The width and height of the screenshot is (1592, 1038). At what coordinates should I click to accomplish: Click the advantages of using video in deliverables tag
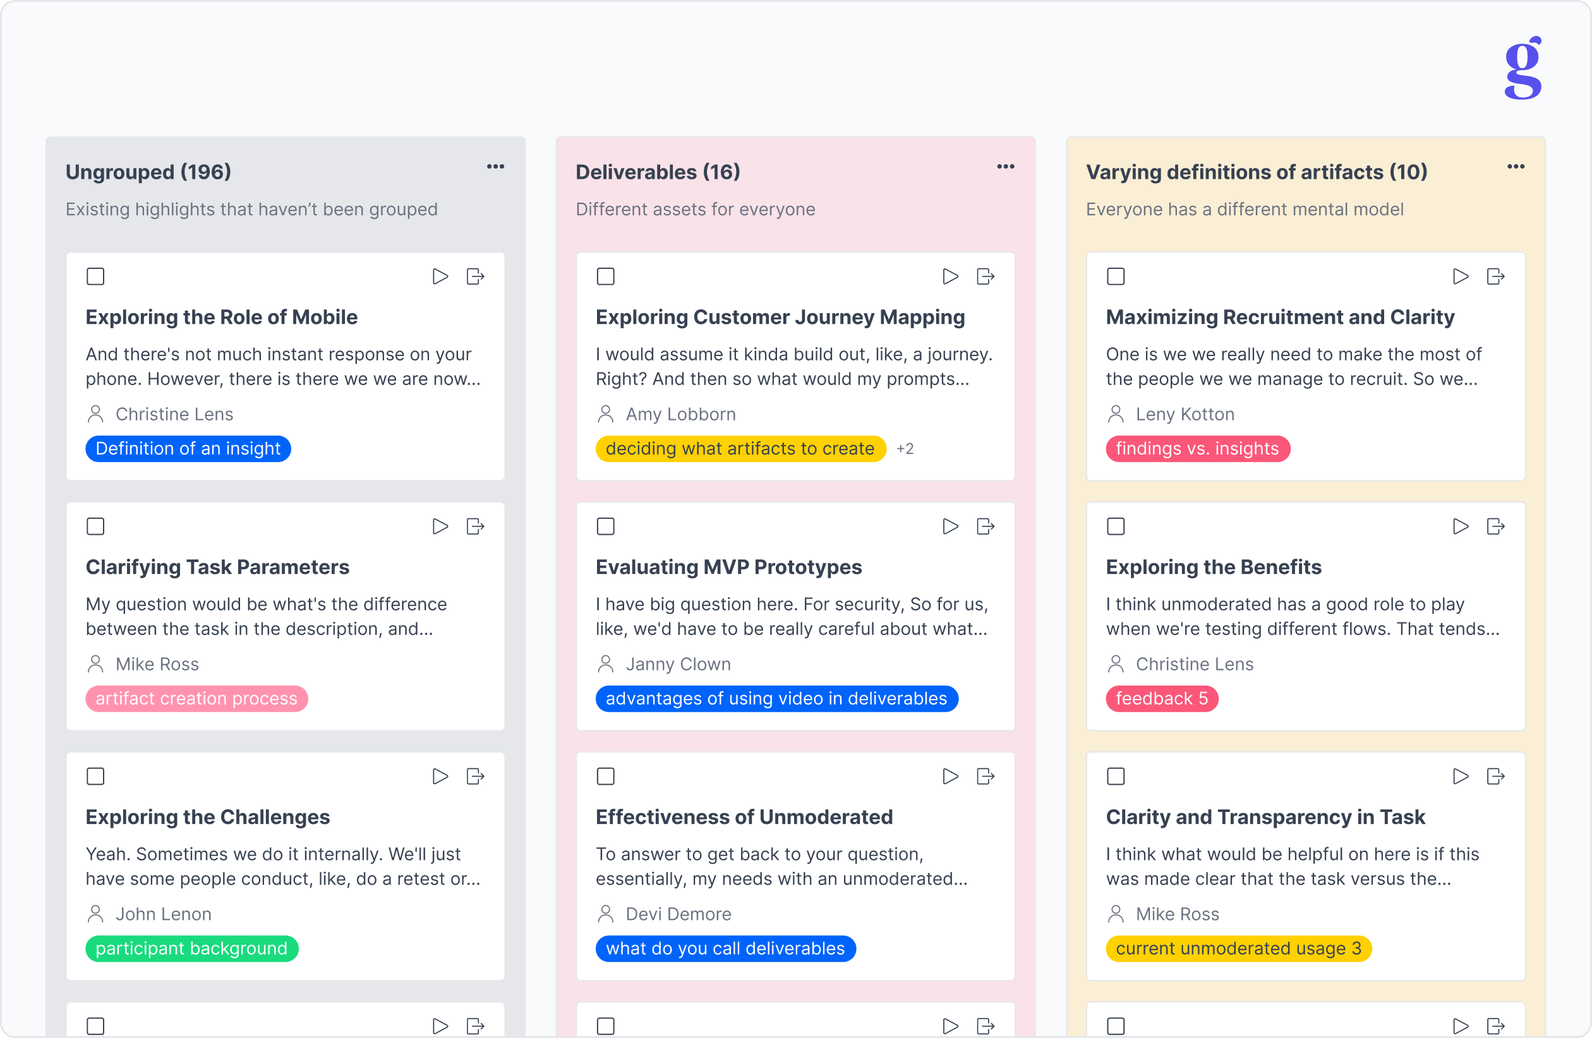(776, 699)
